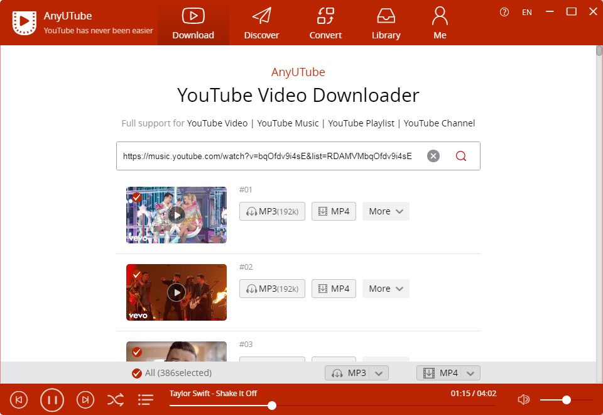
Task: Click the volume slider knob
Action: (566, 400)
